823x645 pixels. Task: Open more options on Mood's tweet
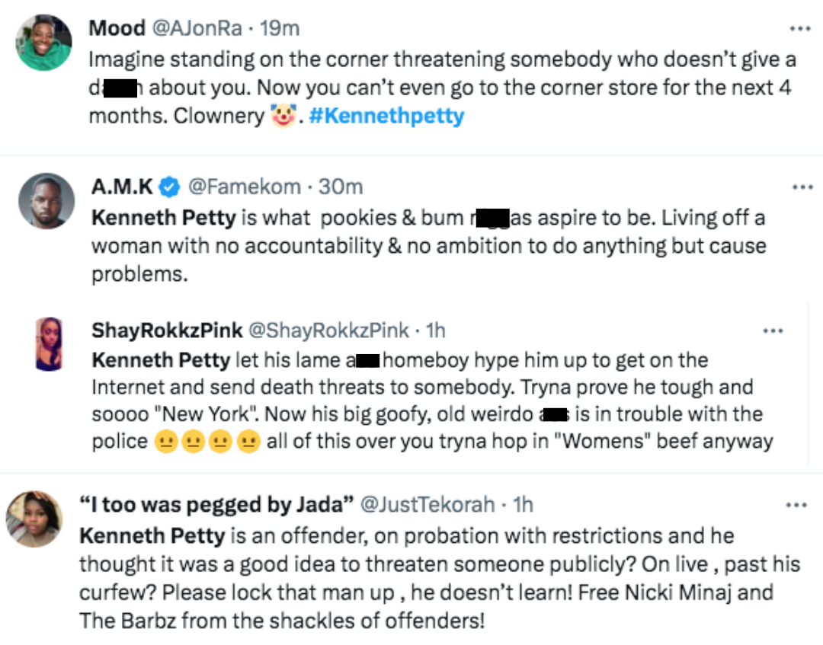point(799,29)
